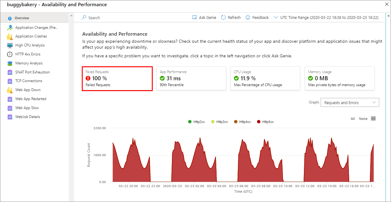Click the Ask Genie chat icon

point(195,18)
